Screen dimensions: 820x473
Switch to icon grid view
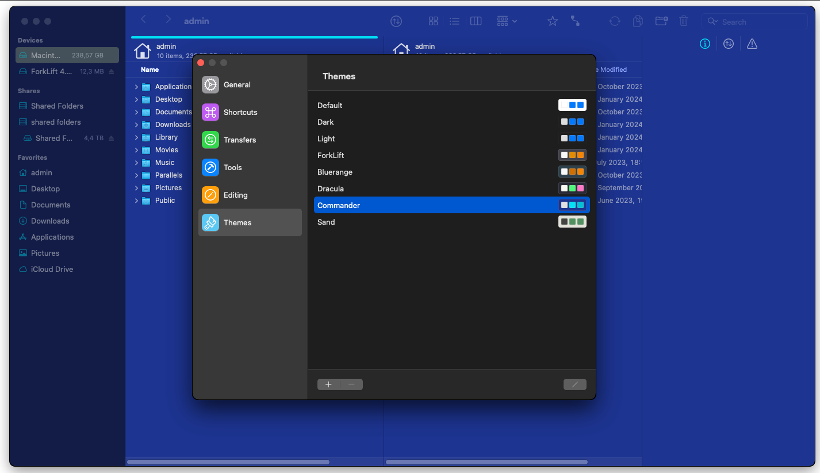pyautogui.click(x=434, y=21)
